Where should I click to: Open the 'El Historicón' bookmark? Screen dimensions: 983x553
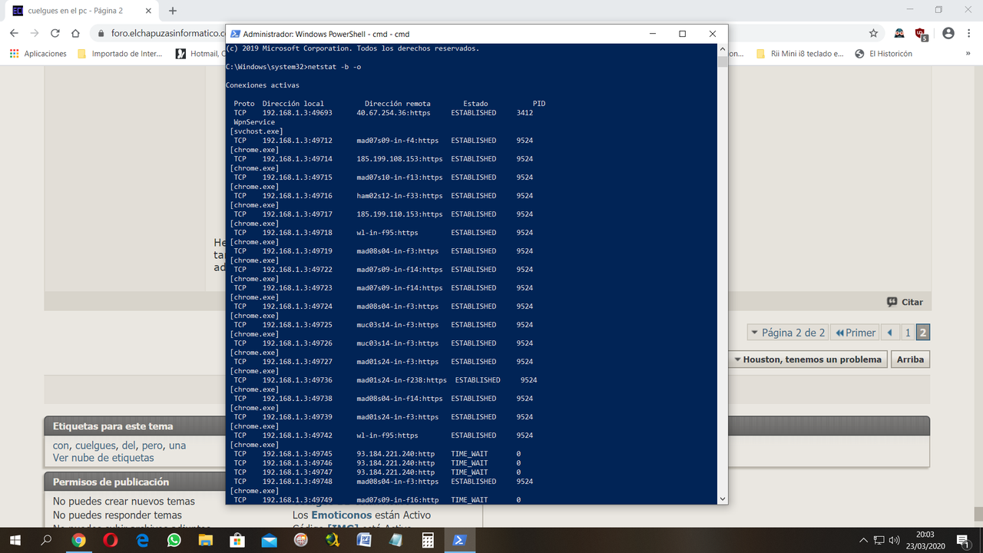tap(884, 54)
